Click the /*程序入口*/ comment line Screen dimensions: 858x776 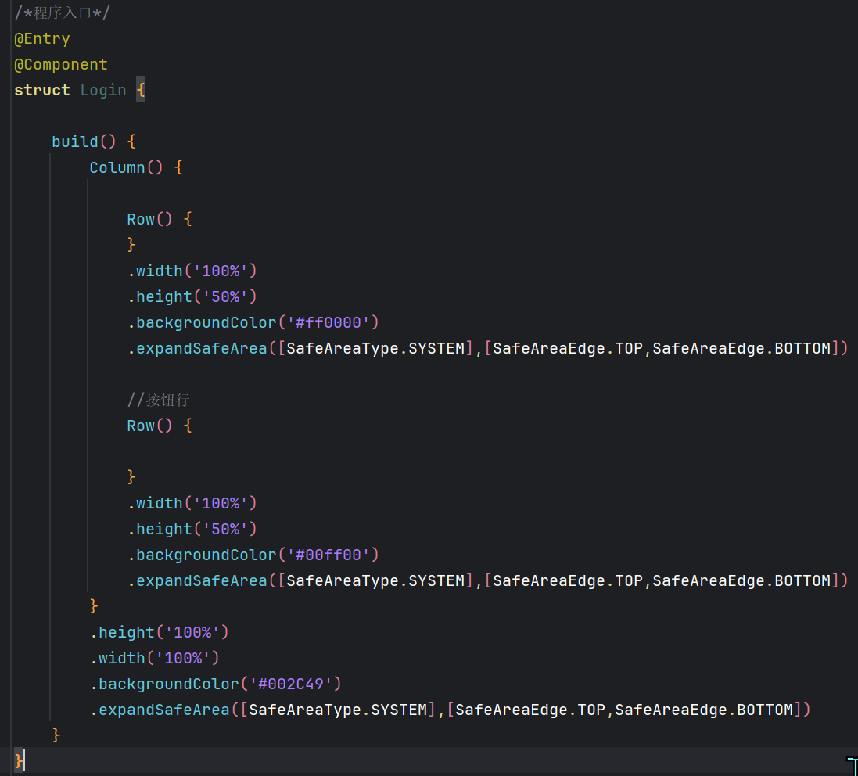[62, 13]
